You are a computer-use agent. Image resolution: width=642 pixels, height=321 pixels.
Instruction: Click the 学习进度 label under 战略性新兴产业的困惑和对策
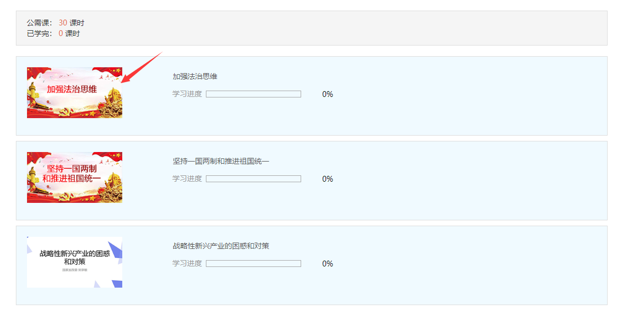[187, 263]
